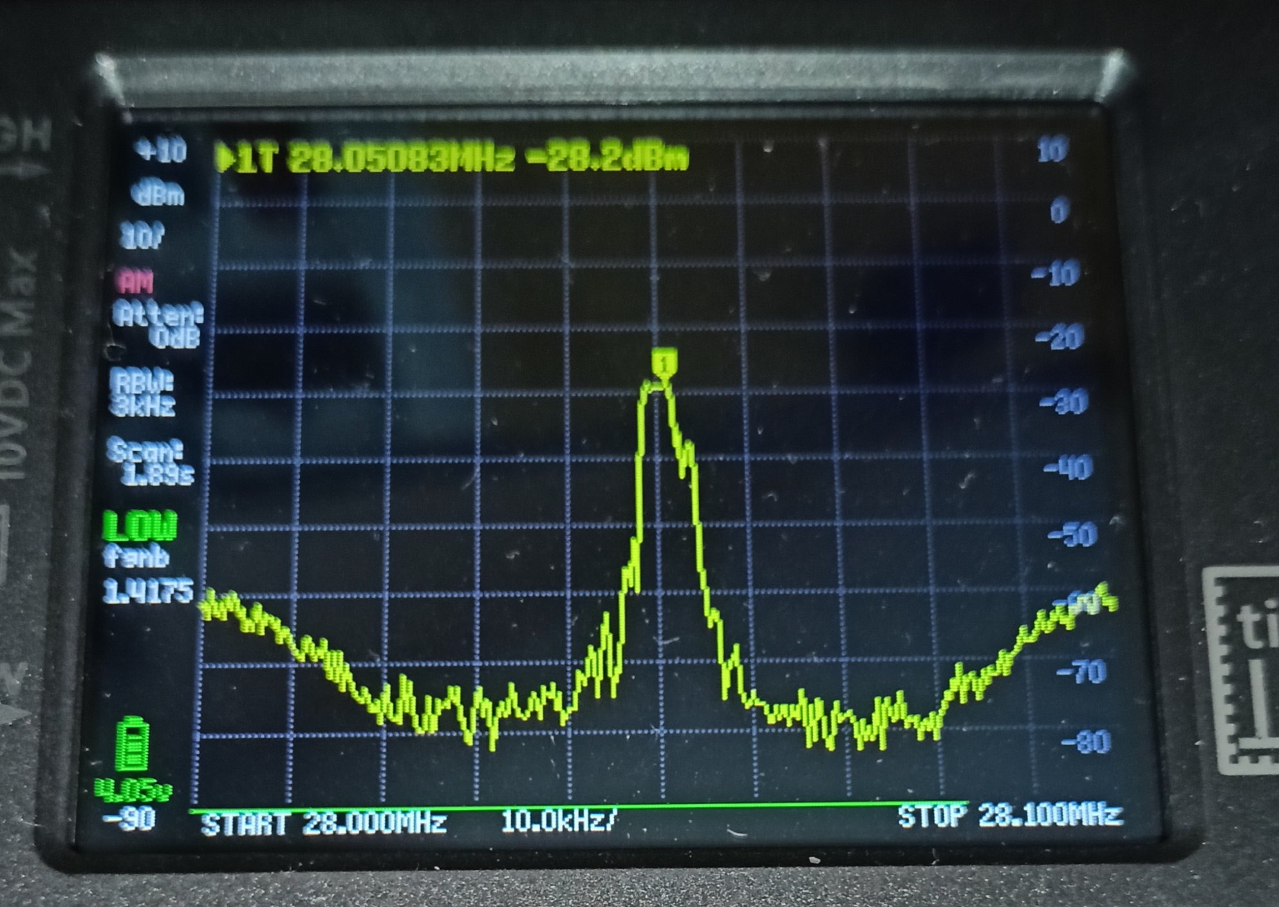Screen dimensions: 1279x907
Task: Select the marker 28.05083MHz readout text
Action: pyautogui.click(x=402, y=158)
